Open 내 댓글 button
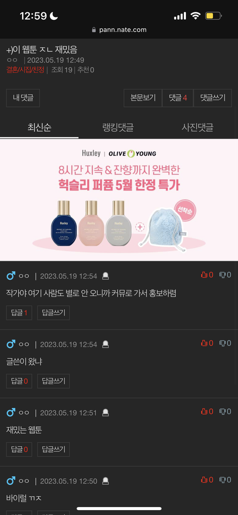Screen dimensions: 238x515 tap(23, 98)
